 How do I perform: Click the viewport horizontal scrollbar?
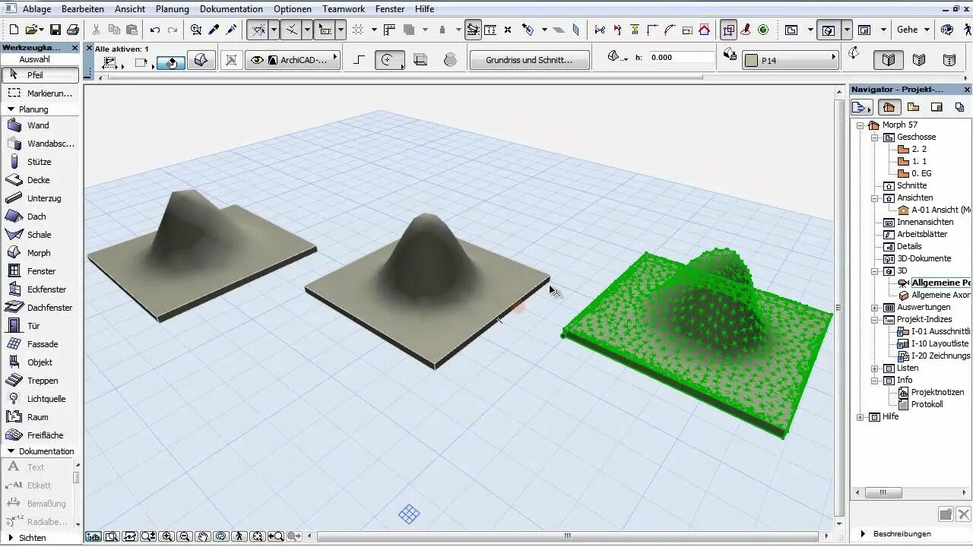point(568,536)
